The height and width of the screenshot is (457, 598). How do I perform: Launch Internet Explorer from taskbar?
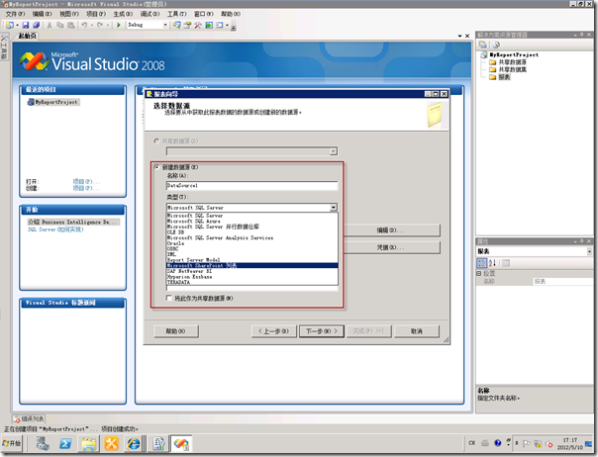(134, 444)
